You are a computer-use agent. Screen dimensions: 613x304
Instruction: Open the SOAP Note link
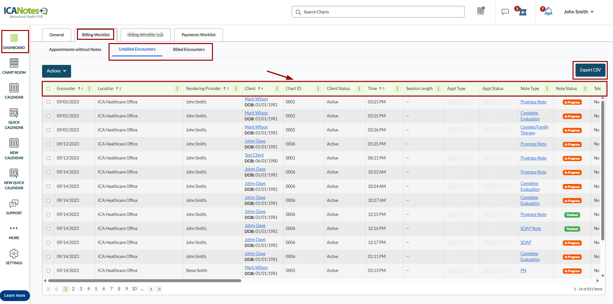pos(531,229)
